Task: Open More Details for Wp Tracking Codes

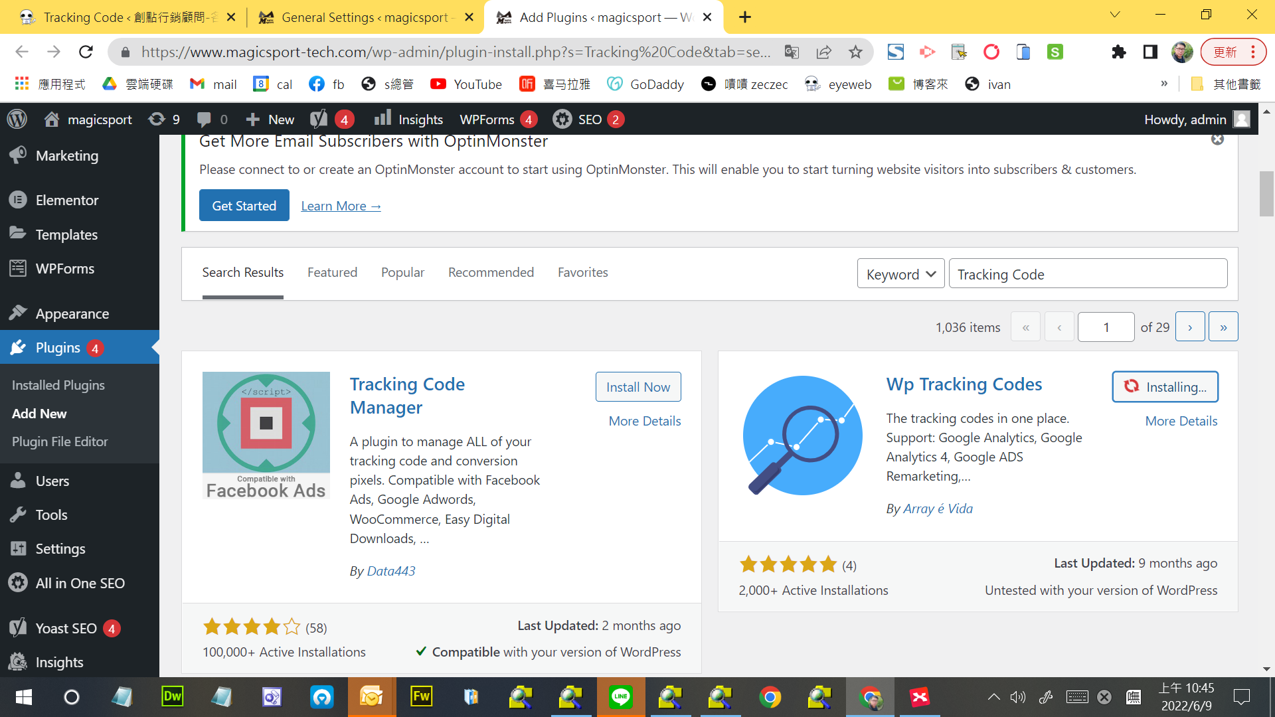Action: [x=1181, y=421]
